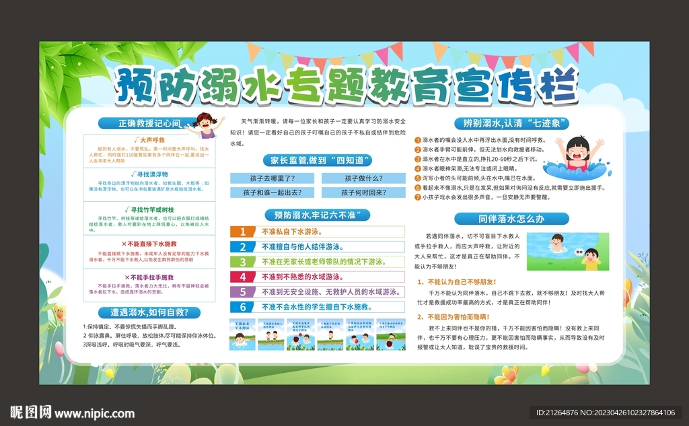Open the illustration of a boy drowning and a girl shouting
Image resolution: width=689 pixels, height=426 pixels.
coord(568,251)
